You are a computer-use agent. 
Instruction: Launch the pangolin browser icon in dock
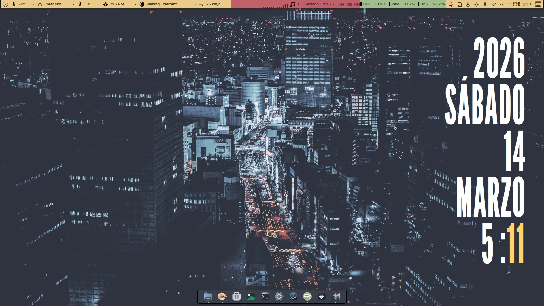coord(222,297)
